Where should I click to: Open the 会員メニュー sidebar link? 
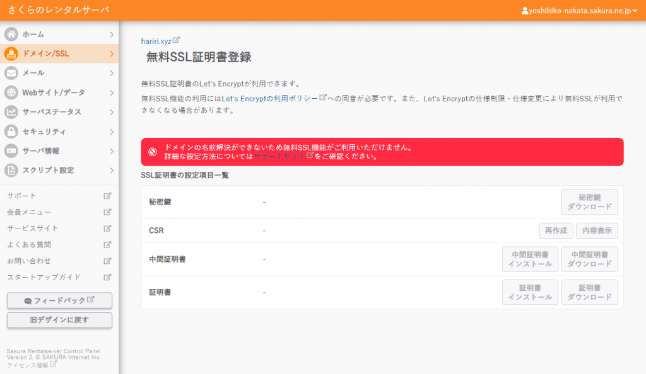(29, 212)
